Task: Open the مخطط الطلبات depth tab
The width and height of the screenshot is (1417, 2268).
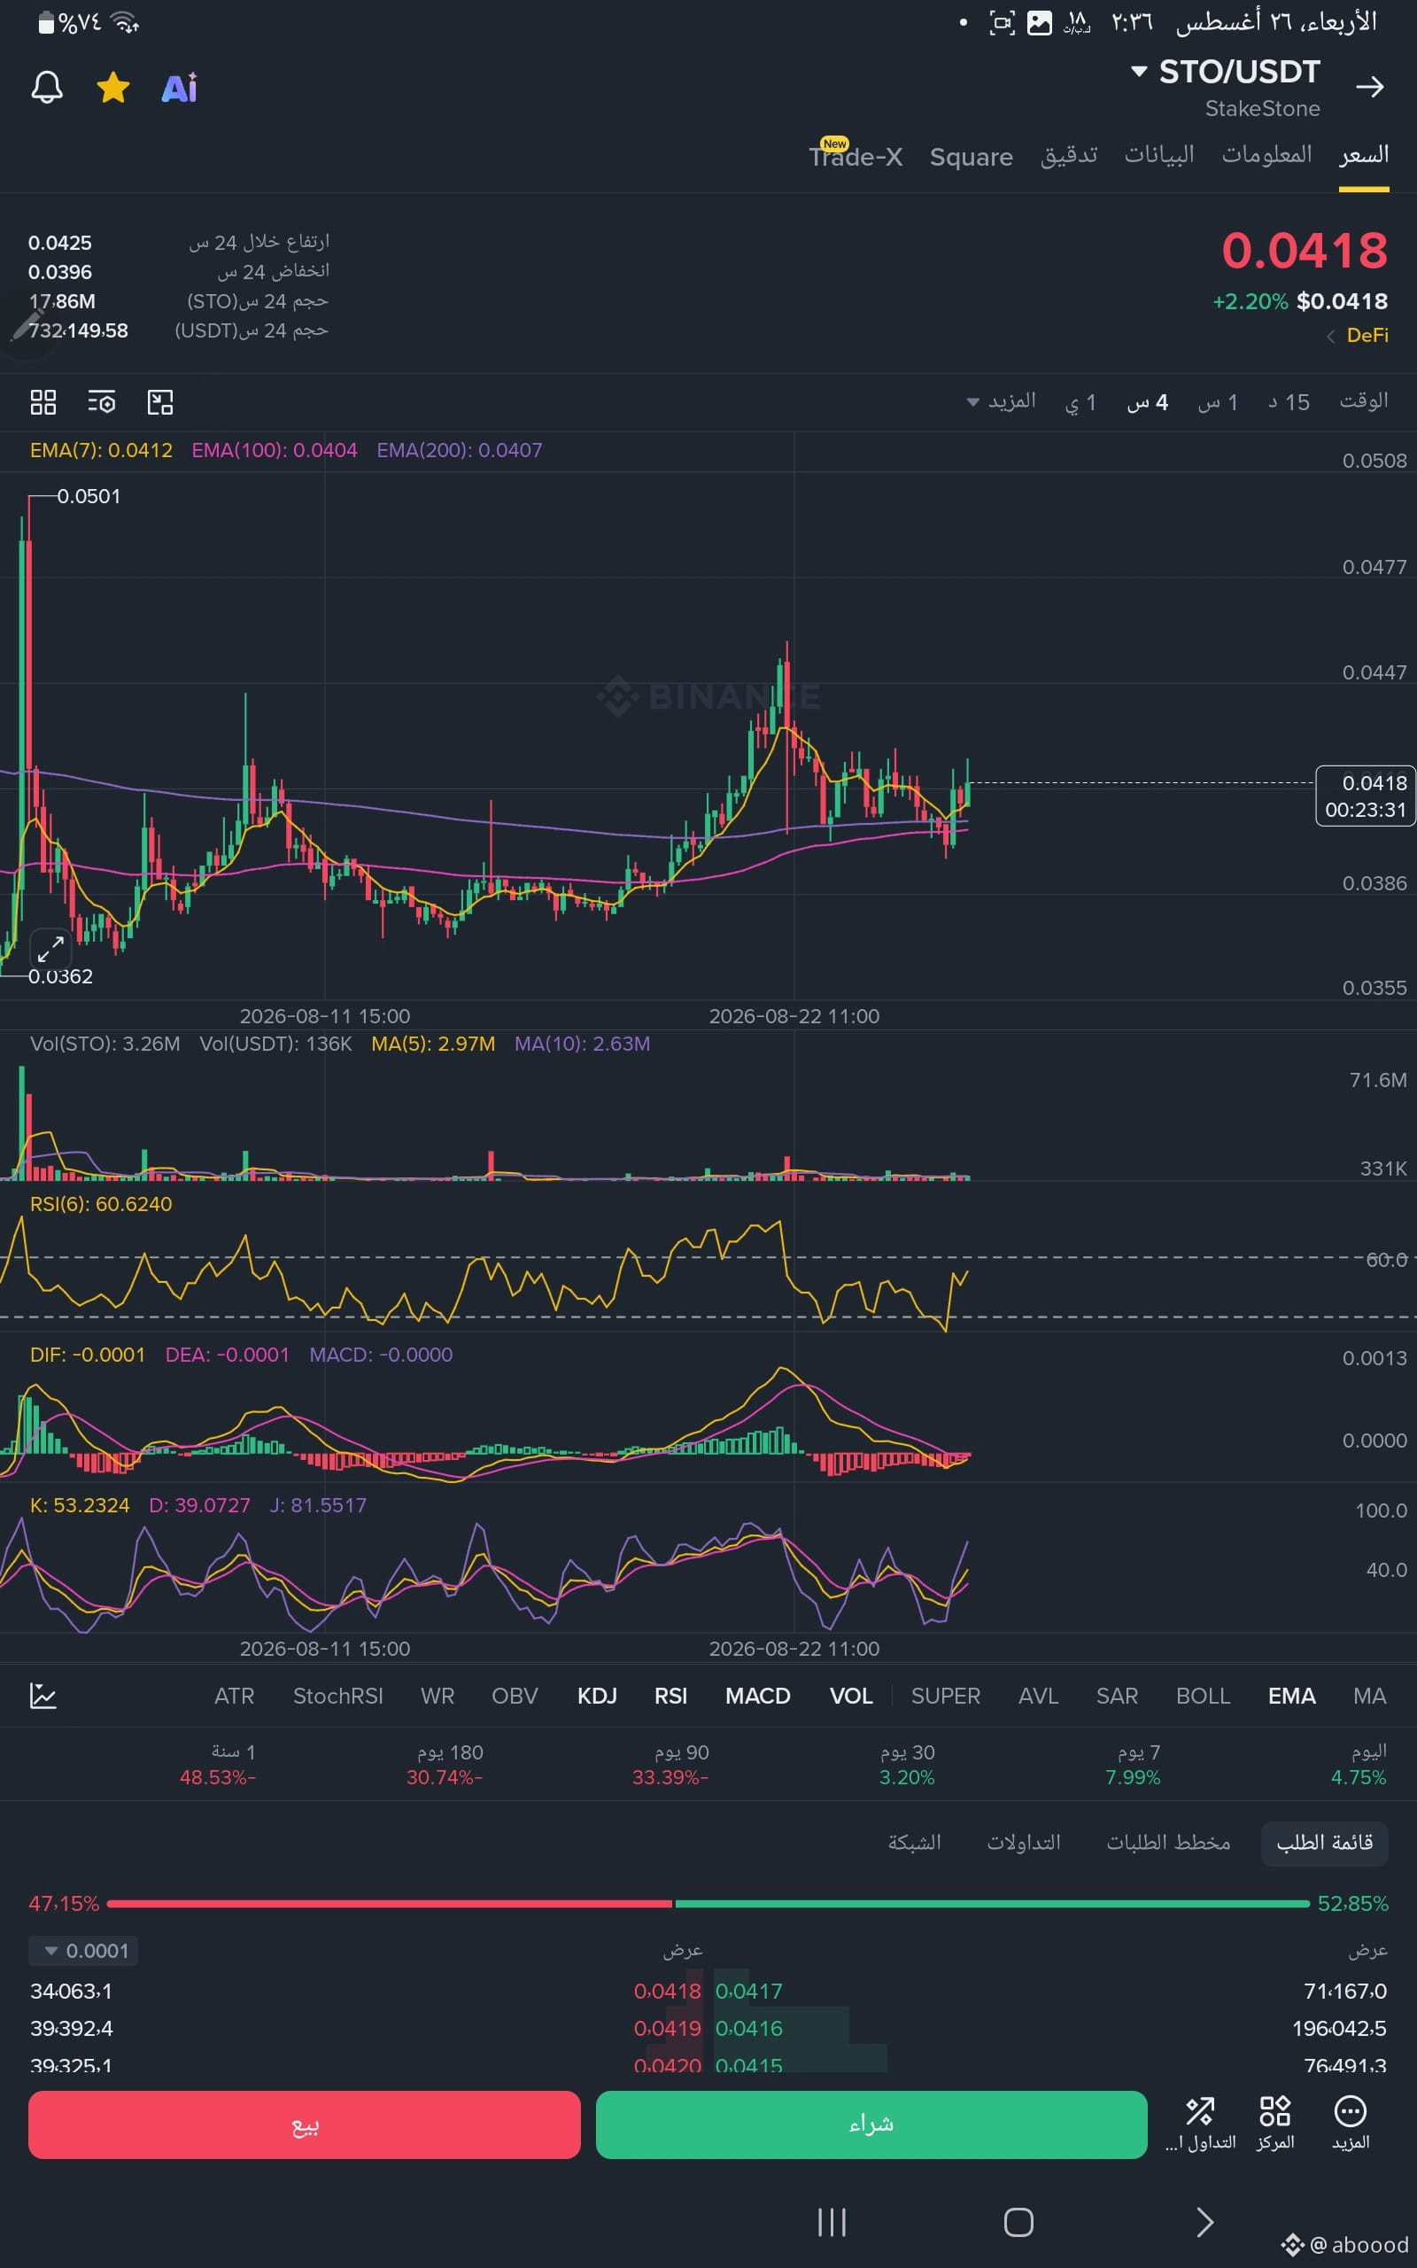Action: pos(1169,1843)
